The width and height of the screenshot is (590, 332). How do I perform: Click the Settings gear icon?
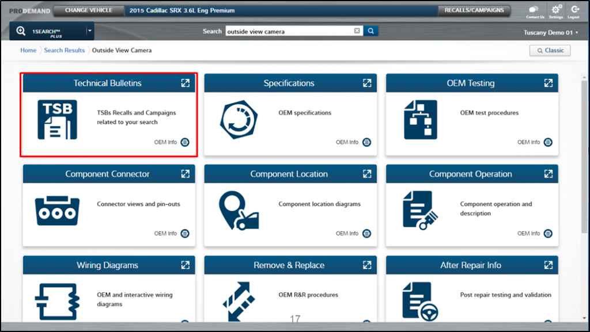[x=556, y=10]
